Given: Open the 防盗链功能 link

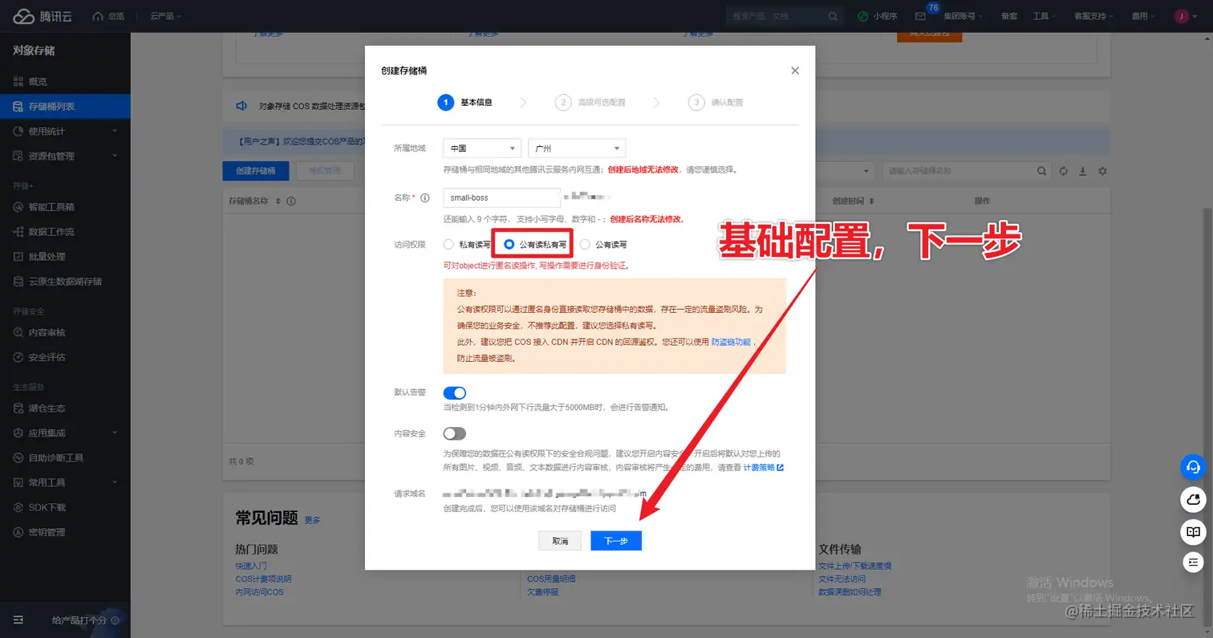Looking at the screenshot, I should pos(731,342).
